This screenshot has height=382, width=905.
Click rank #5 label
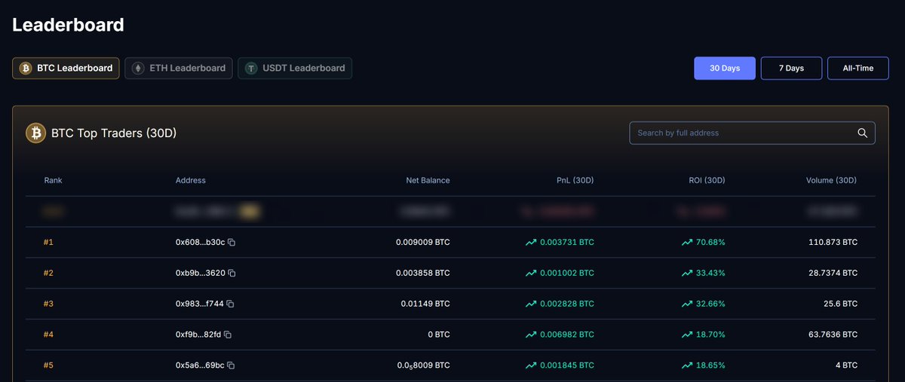[x=48, y=365]
